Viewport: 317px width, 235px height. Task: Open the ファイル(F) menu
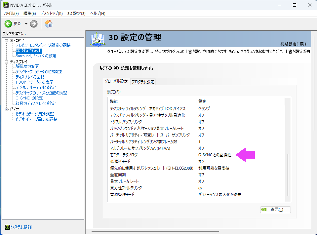click(11, 14)
